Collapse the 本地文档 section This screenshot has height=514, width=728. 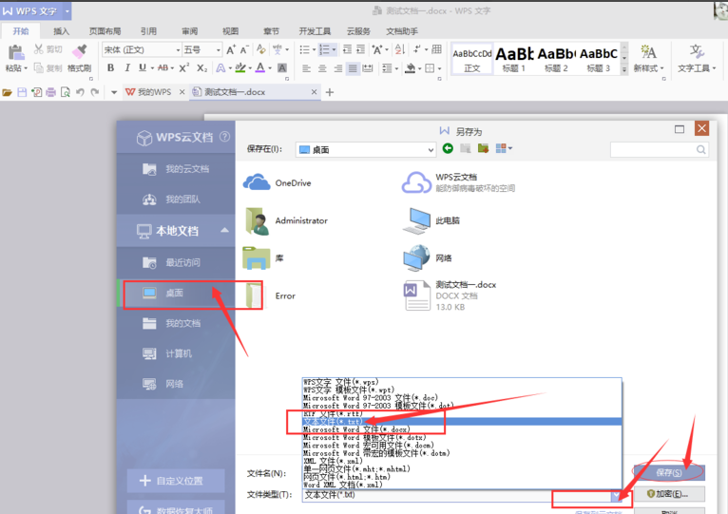coord(224,231)
